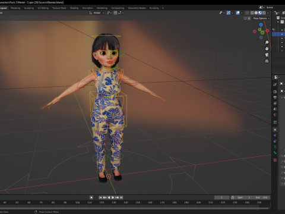
Task: Click the red X axis on navigation gizmo
Action: (x=268, y=31)
